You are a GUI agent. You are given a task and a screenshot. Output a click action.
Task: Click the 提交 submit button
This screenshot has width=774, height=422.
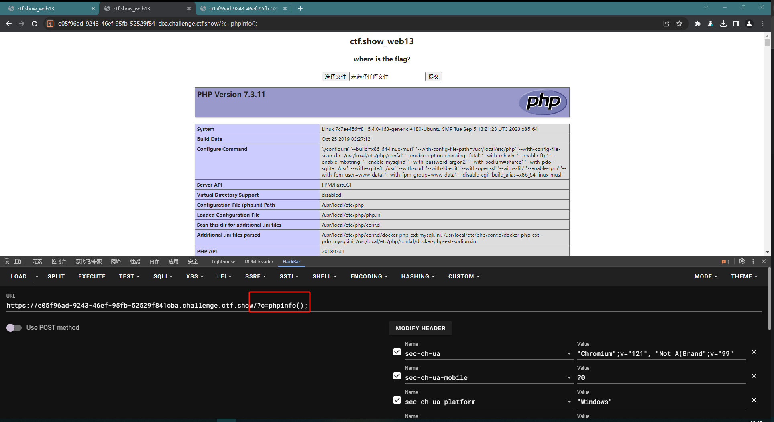click(x=434, y=77)
